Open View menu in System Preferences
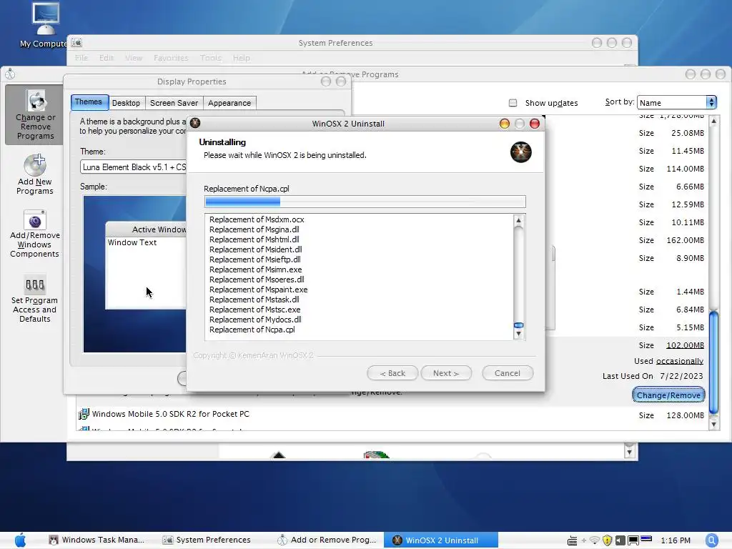 pyautogui.click(x=134, y=57)
